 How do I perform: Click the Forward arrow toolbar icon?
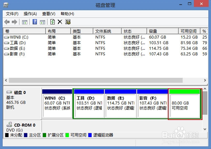coord(15,22)
